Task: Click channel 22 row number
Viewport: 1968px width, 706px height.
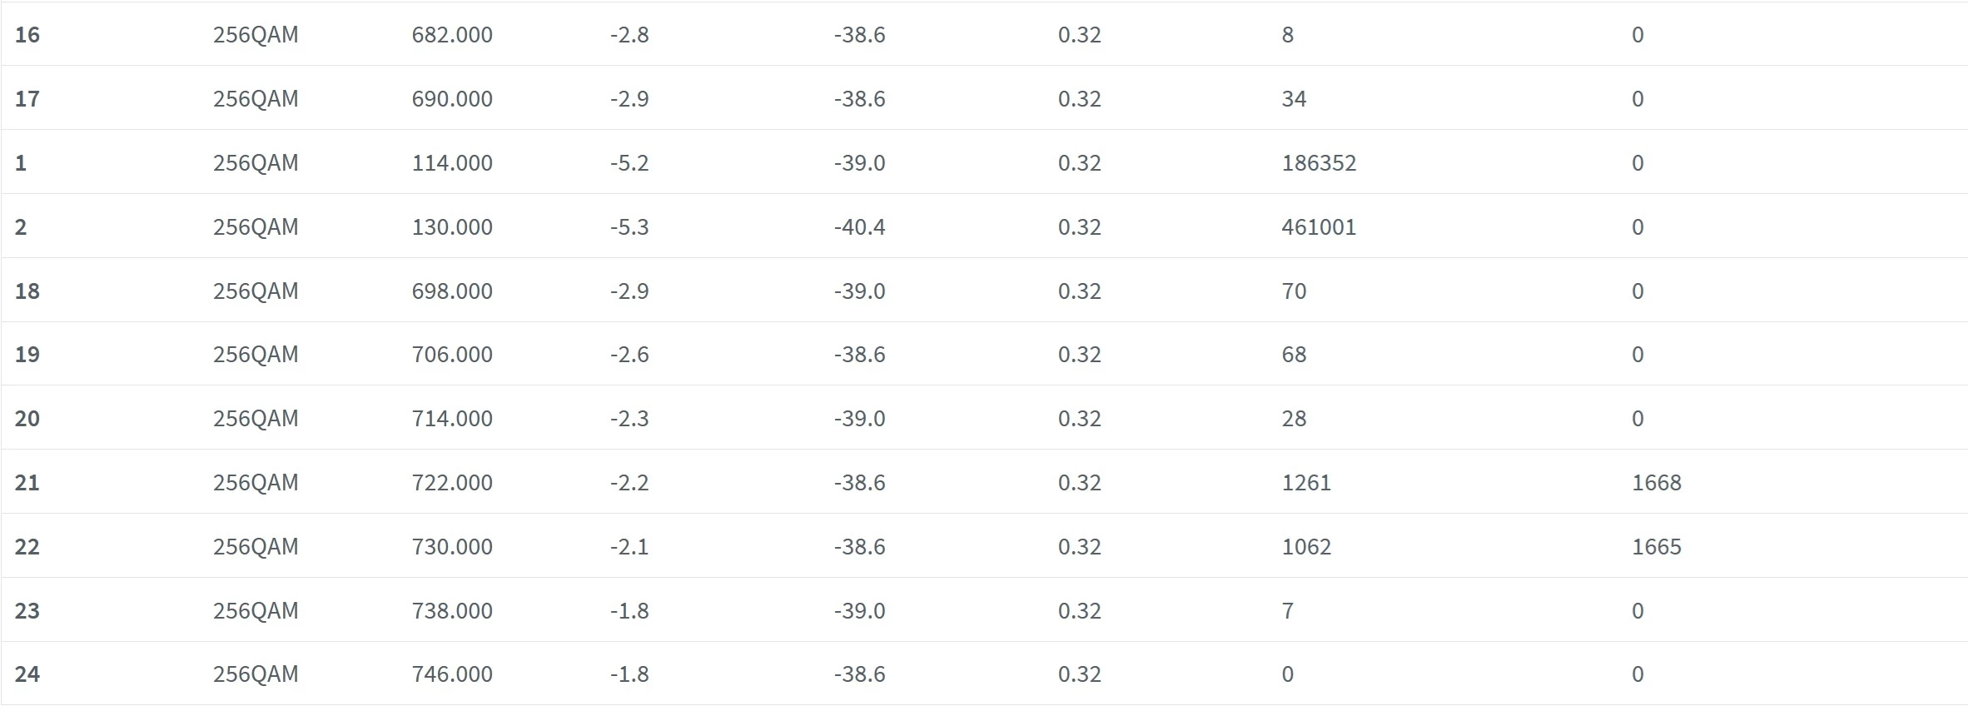Action: [x=27, y=547]
